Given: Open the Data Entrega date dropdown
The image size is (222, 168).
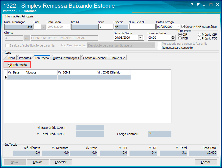Looking at the screenshot, I should coord(178,27).
